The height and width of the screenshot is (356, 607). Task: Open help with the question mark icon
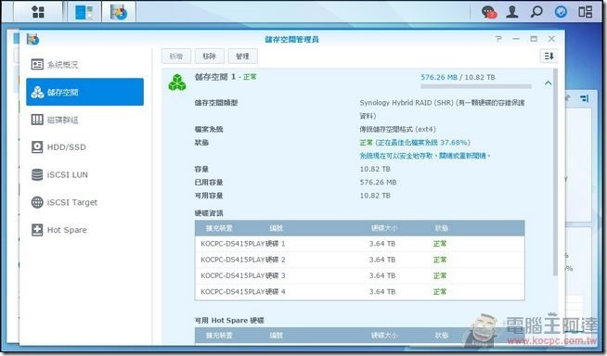(498, 39)
